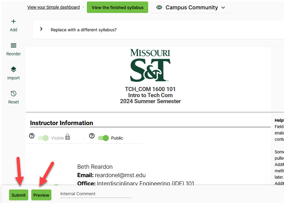Click the Internal Comment field
The height and width of the screenshot is (203, 284).
(96, 194)
